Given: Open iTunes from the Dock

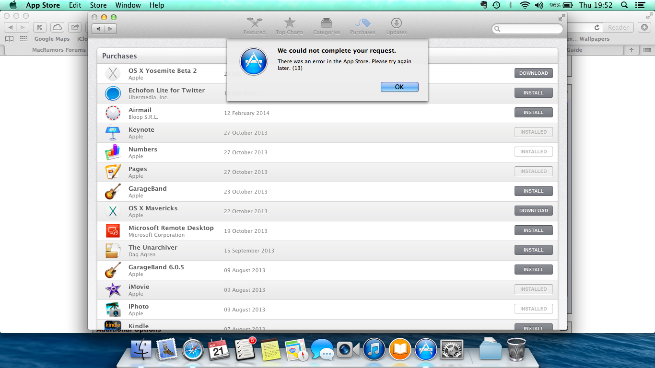Looking at the screenshot, I should (374, 349).
